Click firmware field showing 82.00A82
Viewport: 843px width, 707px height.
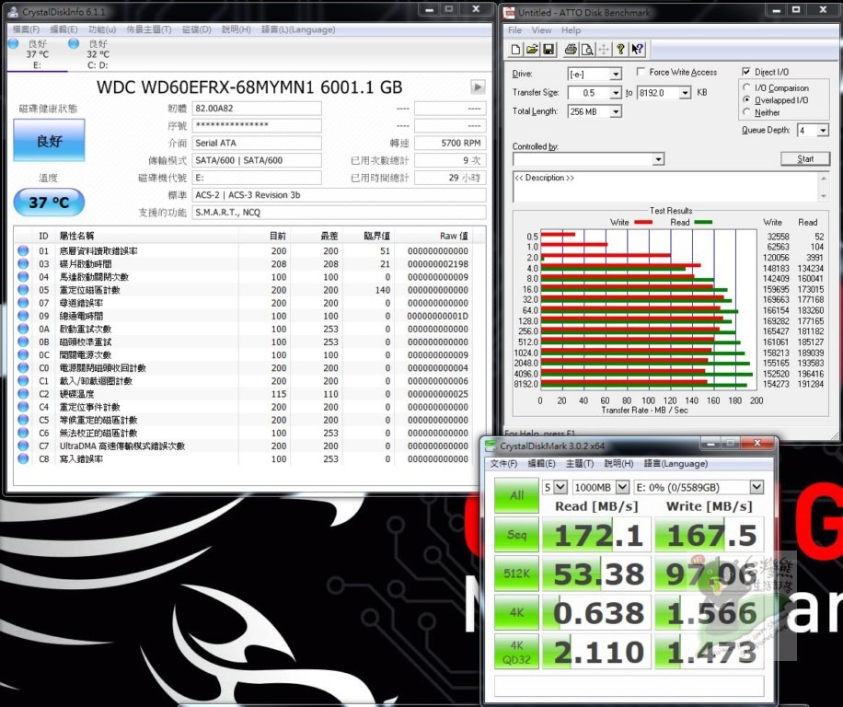tap(257, 108)
